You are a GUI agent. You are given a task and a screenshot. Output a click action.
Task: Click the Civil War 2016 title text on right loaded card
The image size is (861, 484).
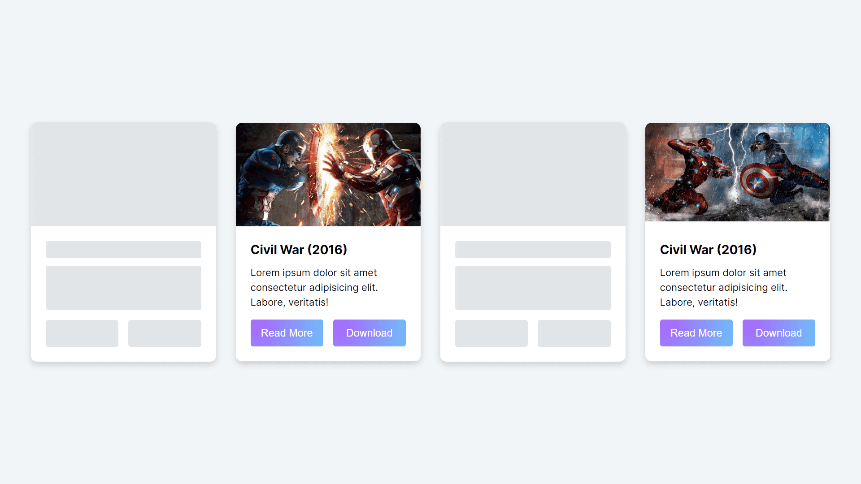pyautogui.click(x=708, y=249)
